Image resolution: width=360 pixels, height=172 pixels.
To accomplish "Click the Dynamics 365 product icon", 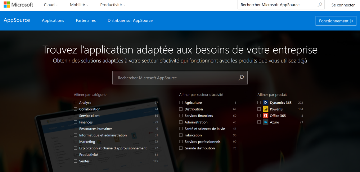I will pyautogui.click(x=265, y=103).
